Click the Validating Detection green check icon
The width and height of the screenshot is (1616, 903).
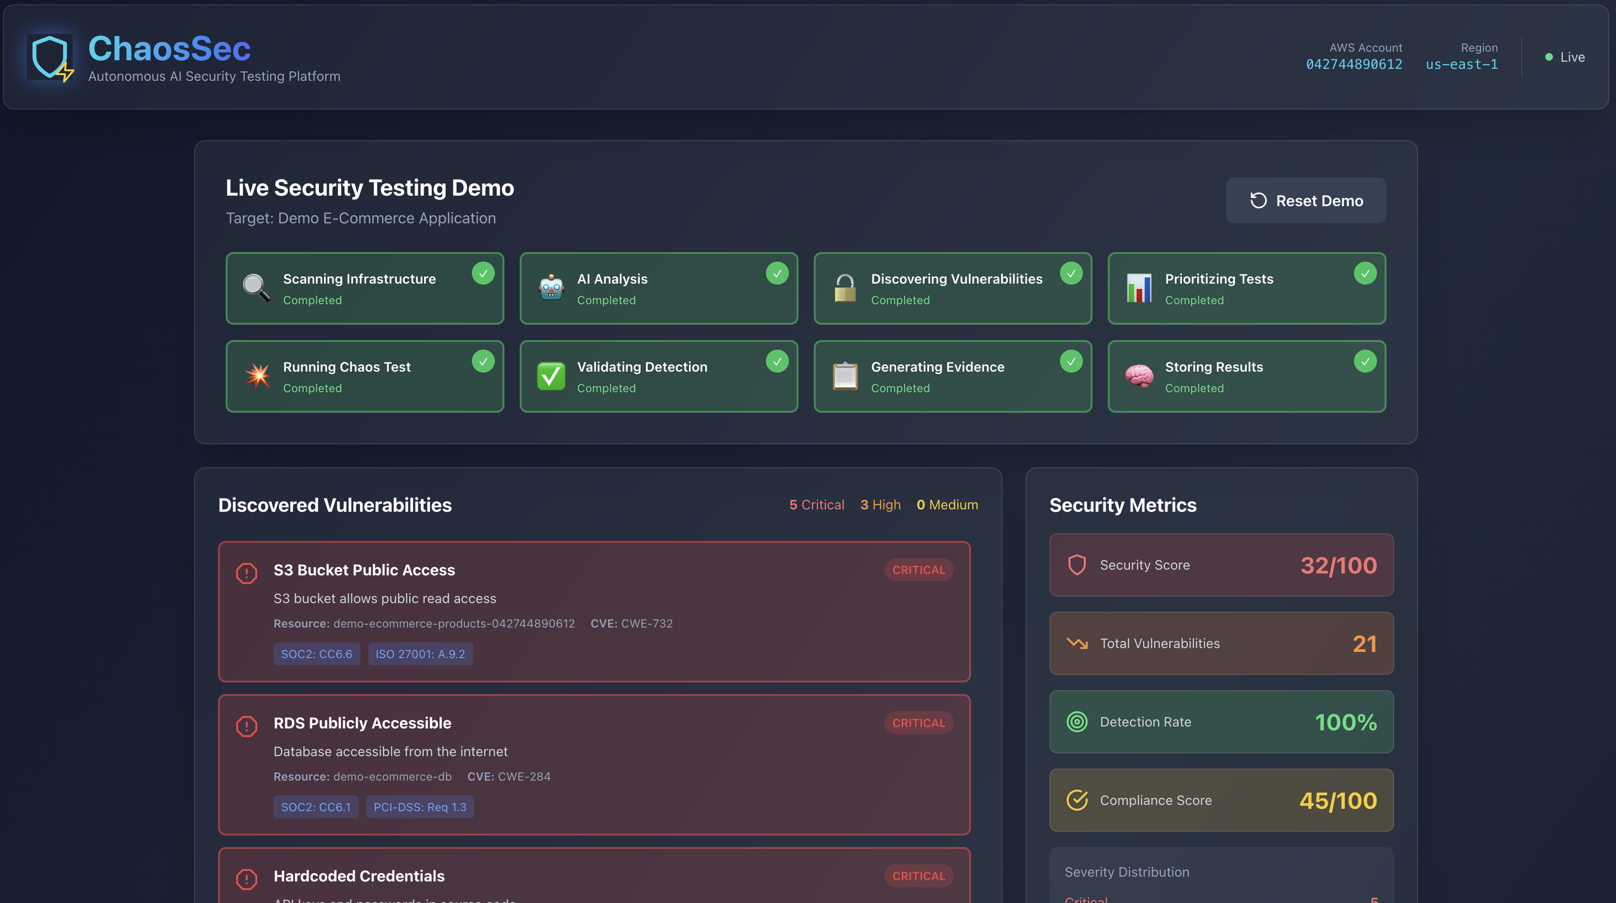(x=551, y=376)
